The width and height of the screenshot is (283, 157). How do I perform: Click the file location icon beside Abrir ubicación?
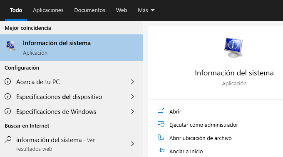tap(161, 137)
